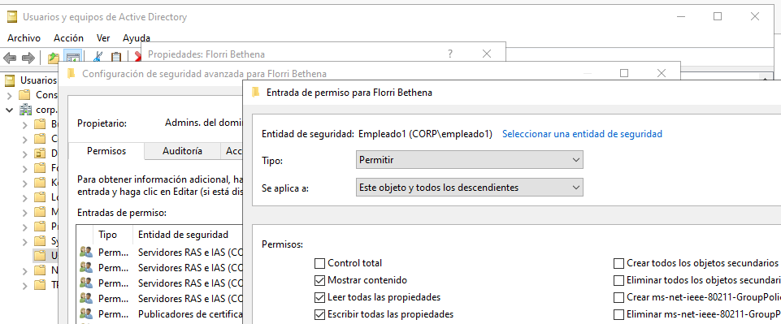Viewport: 781px width, 324px height.
Task: Select the folder icon labeled Sy in tree
Action: tap(40, 241)
